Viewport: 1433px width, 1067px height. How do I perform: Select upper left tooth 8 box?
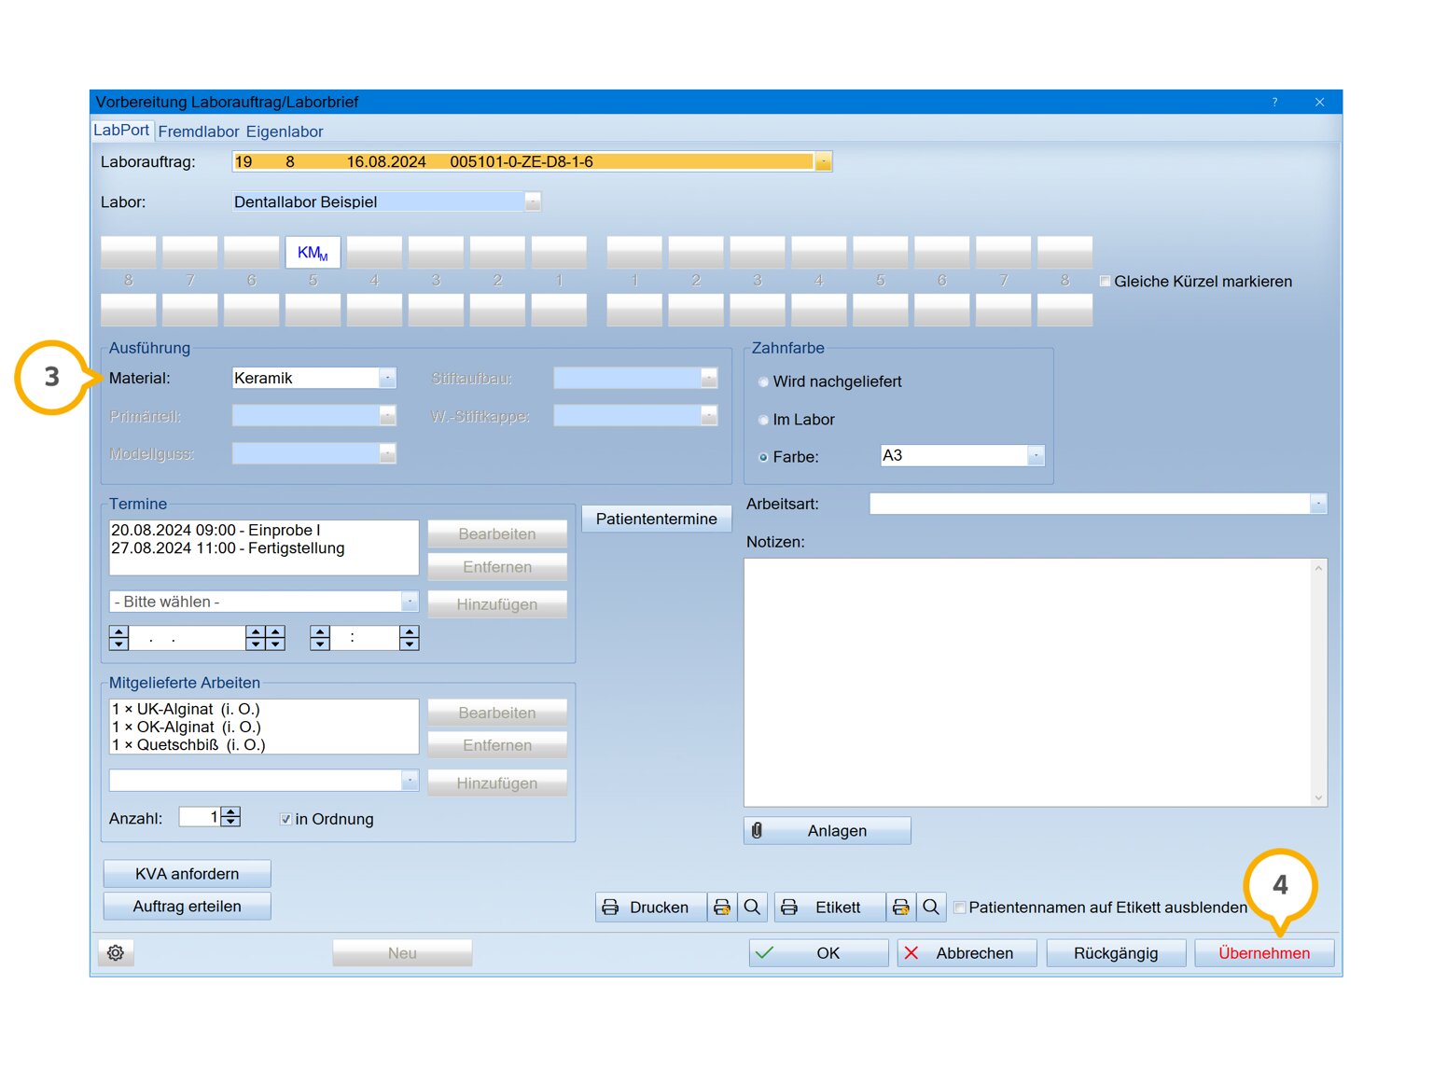point(129,253)
